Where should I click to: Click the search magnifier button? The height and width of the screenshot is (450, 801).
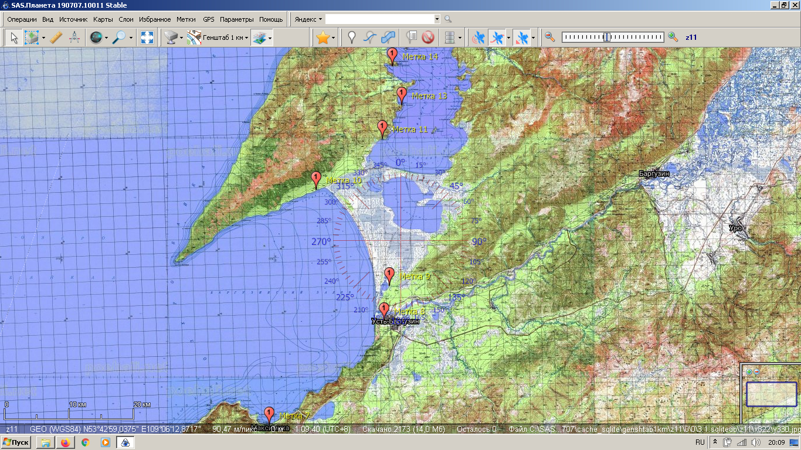pos(449,19)
